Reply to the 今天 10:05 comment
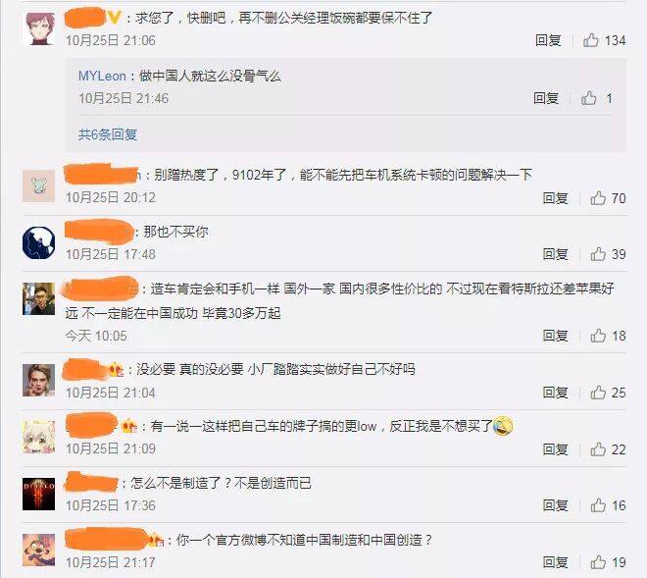The width and height of the screenshot is (647, 578). click(555, 336)
